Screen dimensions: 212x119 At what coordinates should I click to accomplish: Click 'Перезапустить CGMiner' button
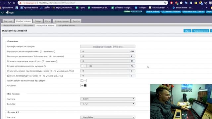pyautogui.click(x=193, y=12)
